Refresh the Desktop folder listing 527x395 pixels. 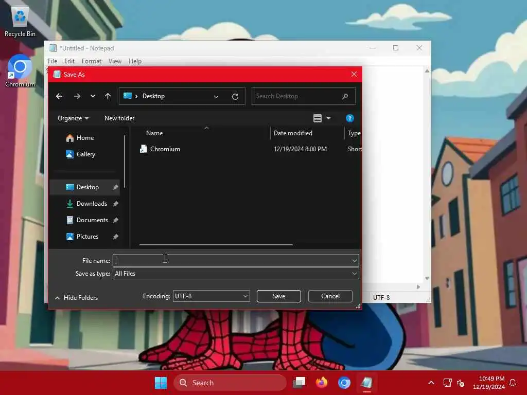coord(235,96)
